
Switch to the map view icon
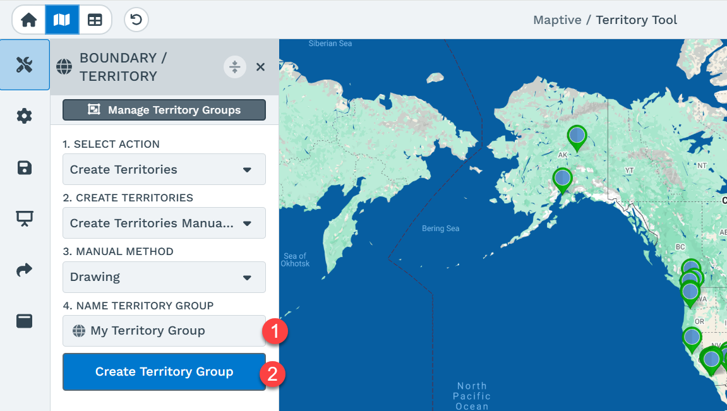coord(62,20)
